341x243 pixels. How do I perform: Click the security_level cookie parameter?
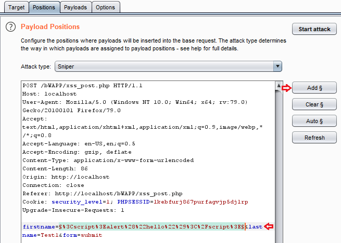coord(77,202)
